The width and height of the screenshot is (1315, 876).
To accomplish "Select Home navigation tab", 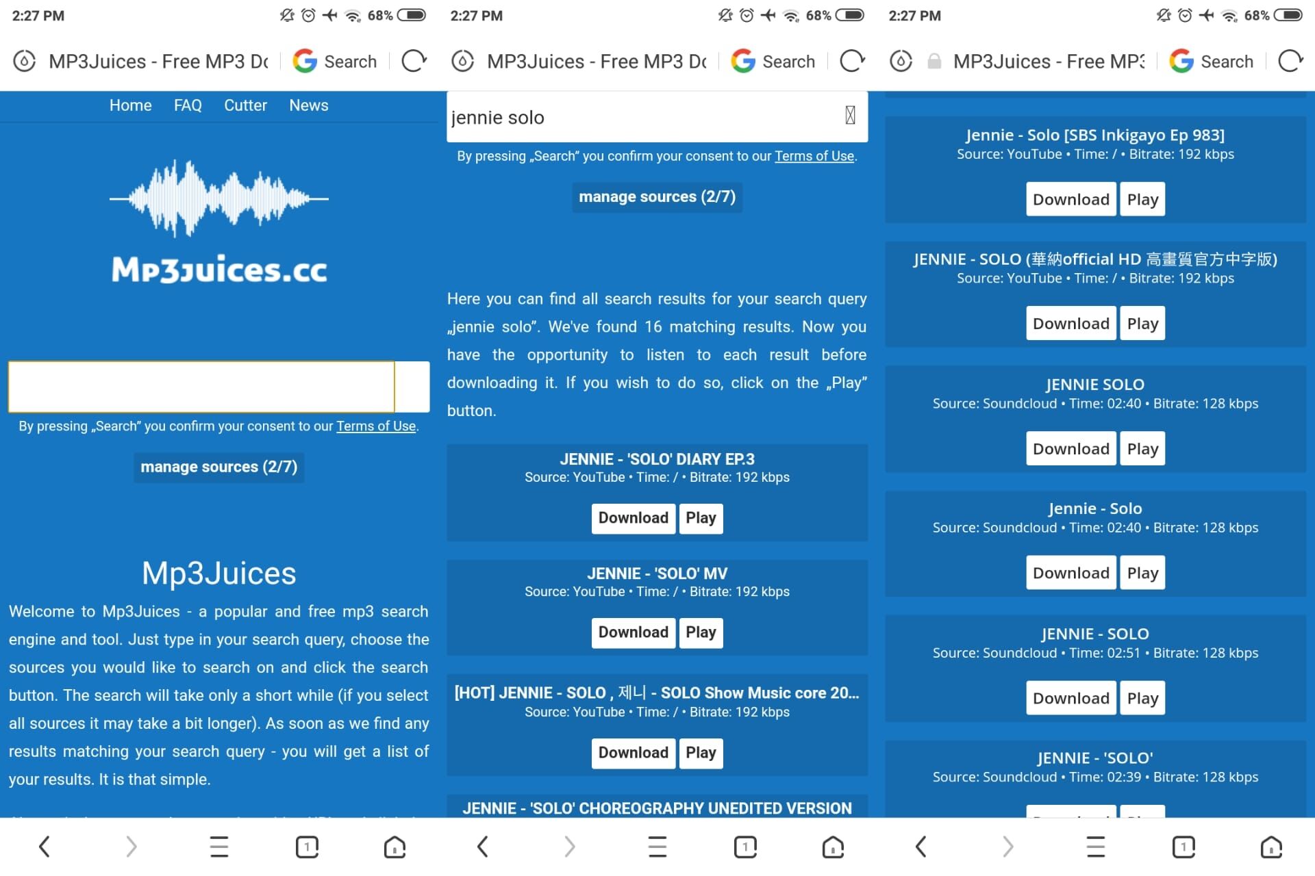I will [x=130, y=105].
